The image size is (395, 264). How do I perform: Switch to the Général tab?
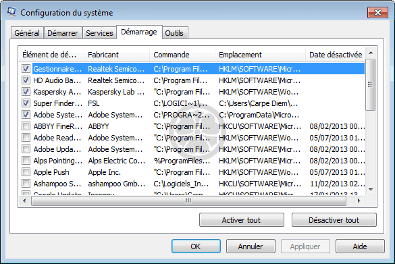coord(27,33)
